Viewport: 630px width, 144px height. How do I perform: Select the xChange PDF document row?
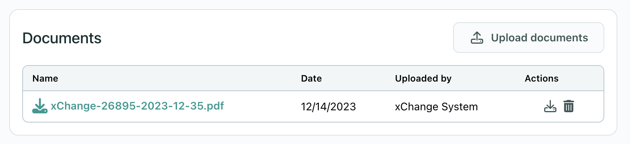(313, 106)
